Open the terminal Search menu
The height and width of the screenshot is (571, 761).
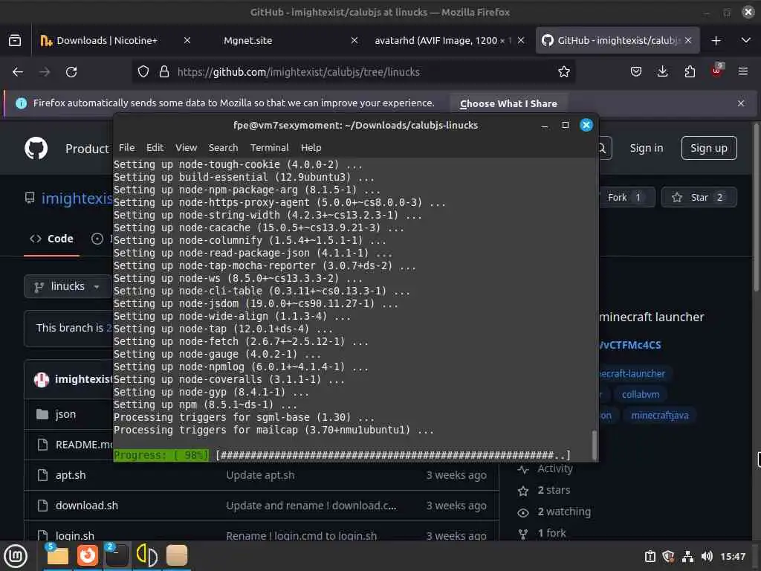(x=223, y=147)
